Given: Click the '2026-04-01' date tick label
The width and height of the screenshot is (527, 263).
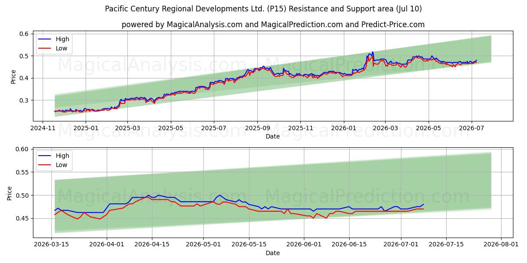Looking at the screenshot, I should [x=107, y=245].
